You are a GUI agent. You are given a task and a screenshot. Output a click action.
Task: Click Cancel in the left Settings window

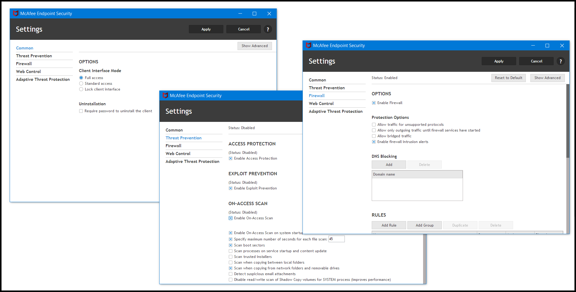click(x=244, y=29)
